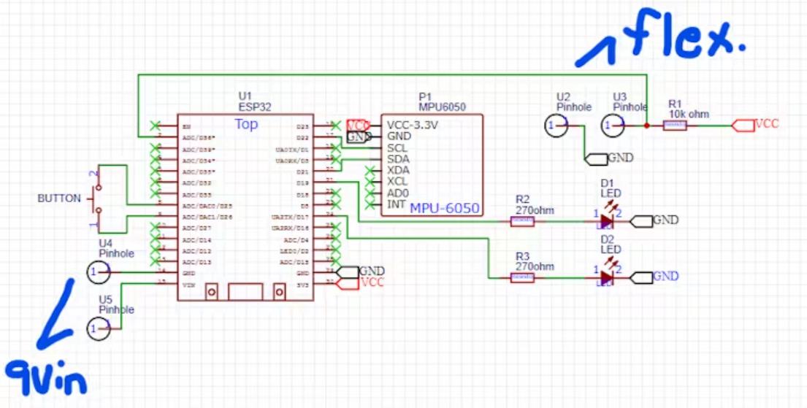
Task: Select the 10k ohm value text
Action: pos(689,114)
